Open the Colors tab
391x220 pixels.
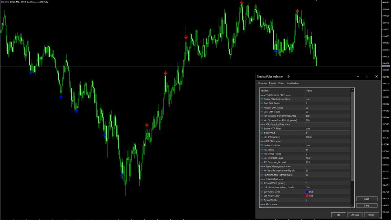[x=281, y=83]
